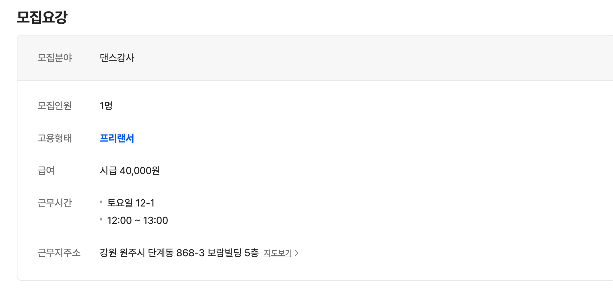The image size is (613, 294).
Task: Click the 근무시간 label
Action: coord(55,203)
